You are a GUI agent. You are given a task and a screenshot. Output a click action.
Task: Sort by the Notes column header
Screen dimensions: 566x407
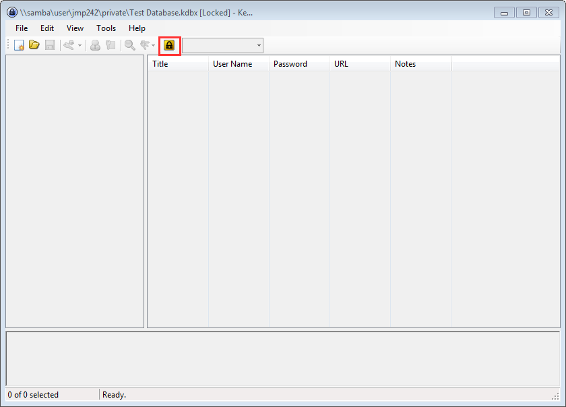pos(421,64)
